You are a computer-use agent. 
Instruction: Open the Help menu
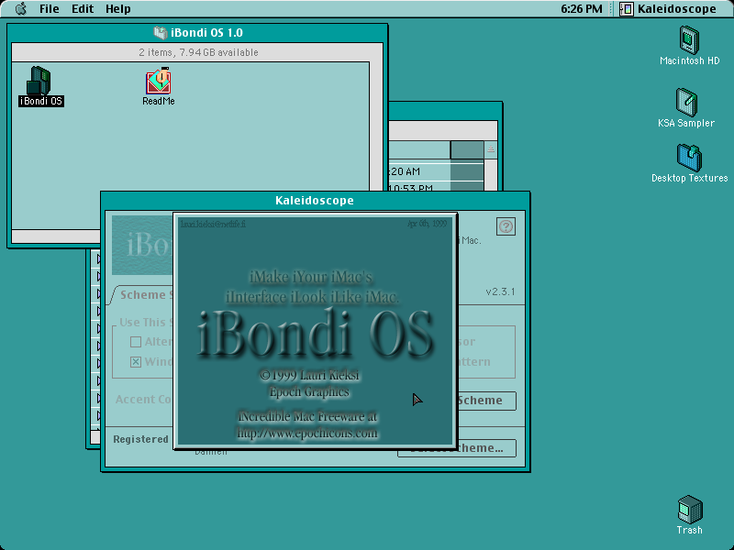point(118,9)
